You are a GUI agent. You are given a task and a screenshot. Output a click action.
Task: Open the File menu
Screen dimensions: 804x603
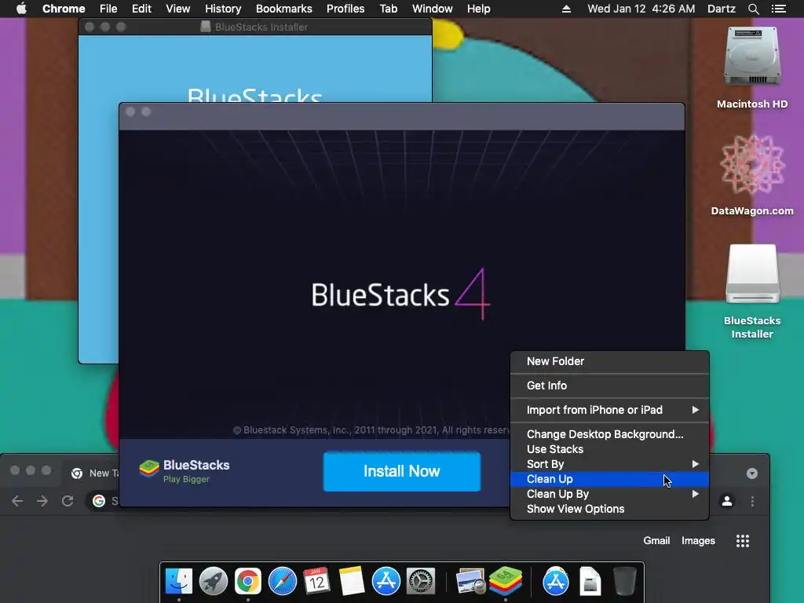108,9
